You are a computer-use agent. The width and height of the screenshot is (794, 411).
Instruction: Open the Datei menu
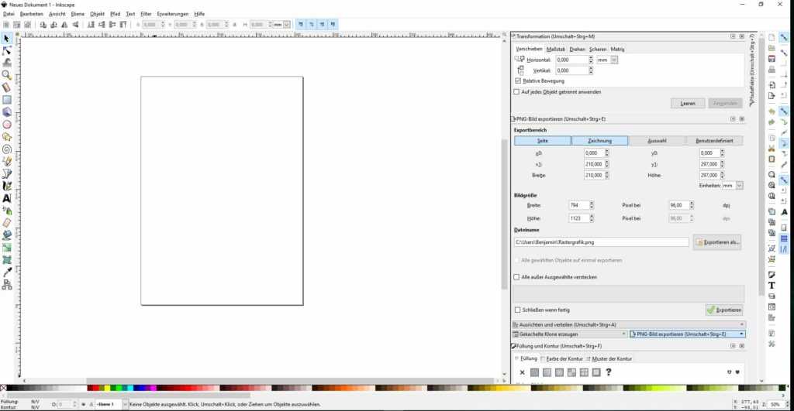pyautogui.click(x=9, y=14)
